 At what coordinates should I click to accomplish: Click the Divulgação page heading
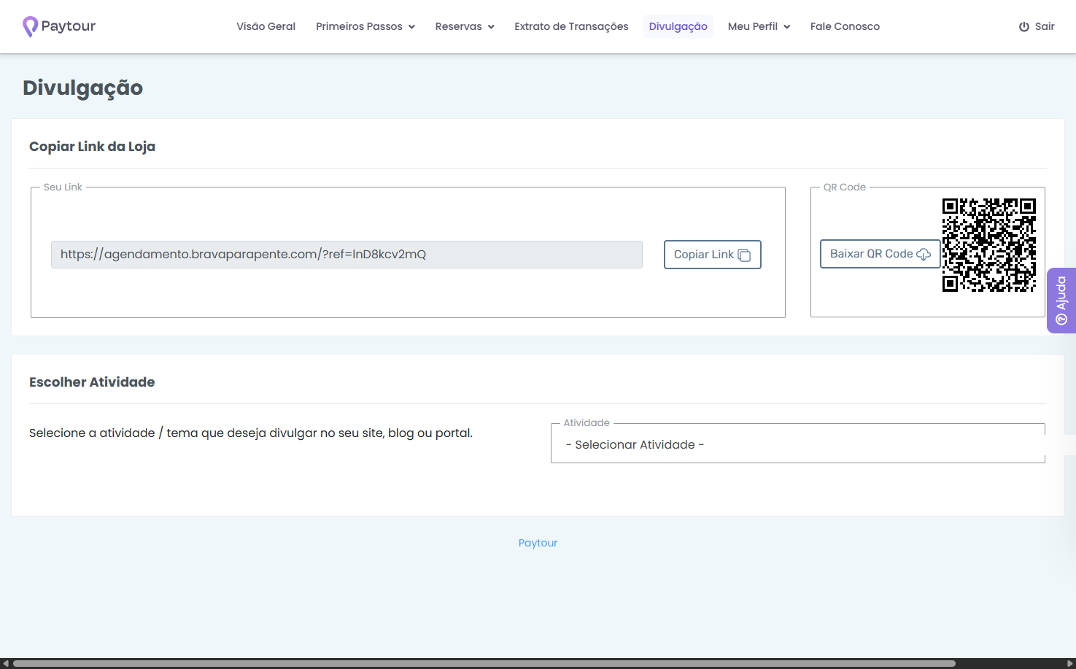(82, 88)
